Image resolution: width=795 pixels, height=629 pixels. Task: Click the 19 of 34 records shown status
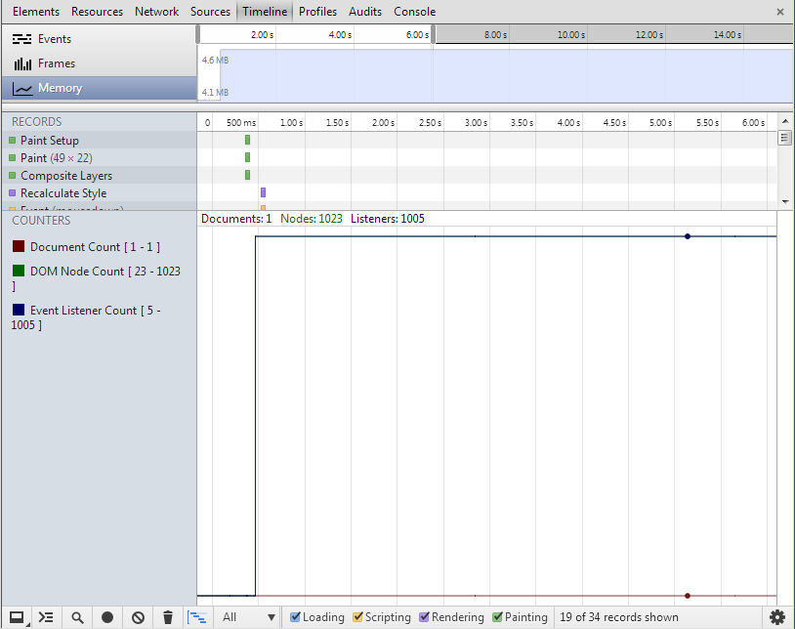(x=618, y=617)
